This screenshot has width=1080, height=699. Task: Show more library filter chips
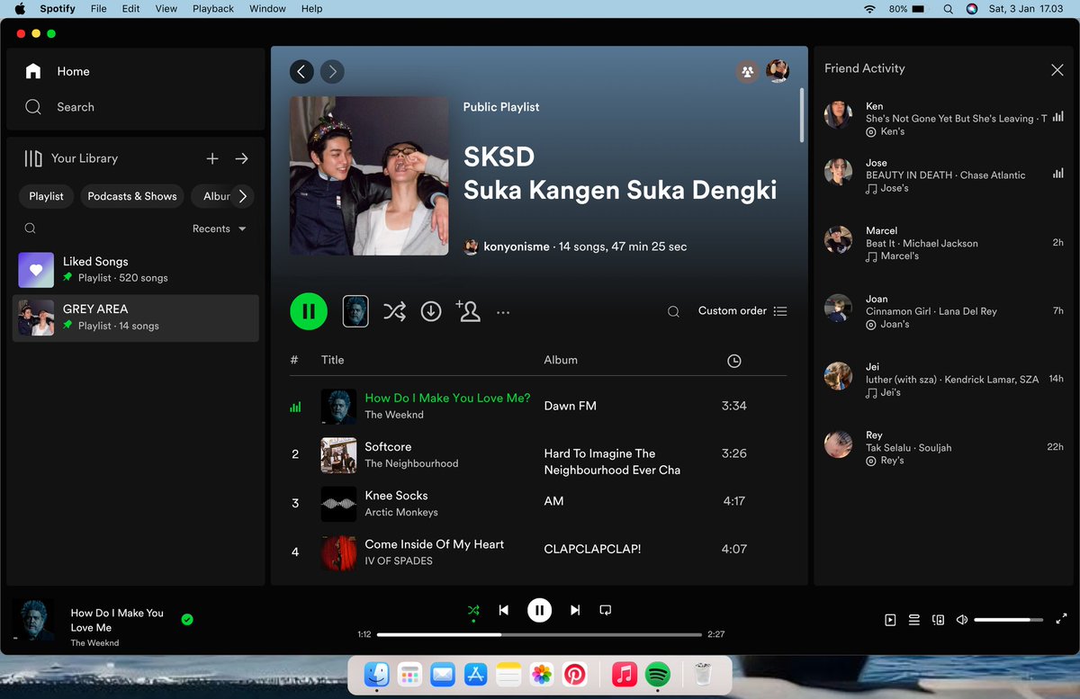tap(242, 196)
